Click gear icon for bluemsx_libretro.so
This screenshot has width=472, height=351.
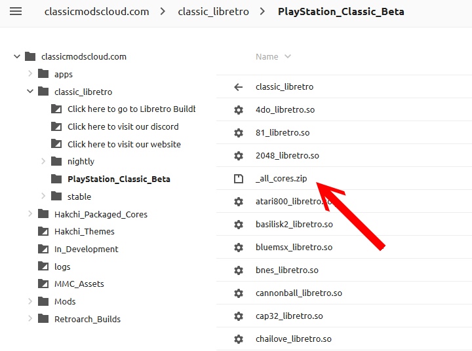239,248
